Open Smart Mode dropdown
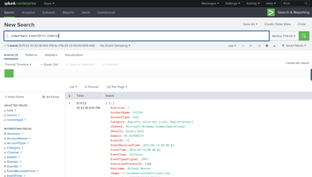 (x=294, y=46)
